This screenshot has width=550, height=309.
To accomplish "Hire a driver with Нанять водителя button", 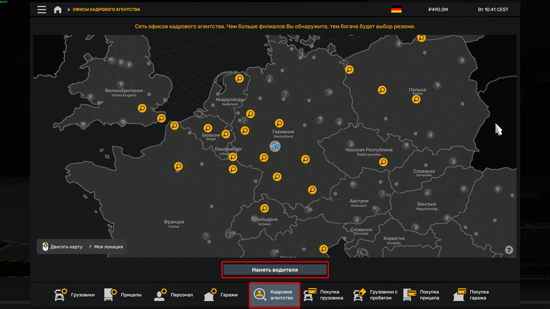I will click(x=275, y=270).
